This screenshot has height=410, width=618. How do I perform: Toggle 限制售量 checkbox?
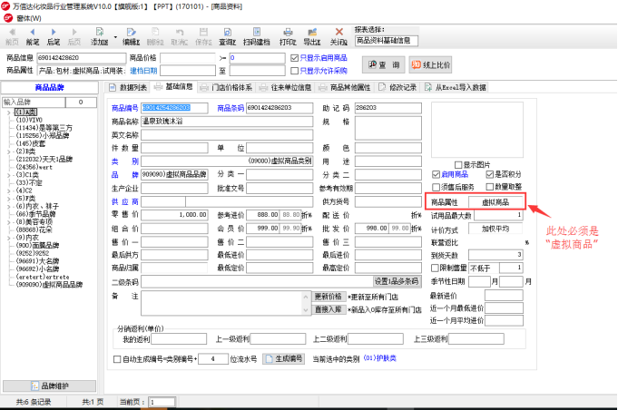pos(435,268)
